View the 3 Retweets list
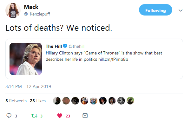184x120 pixels. [16, 101]
